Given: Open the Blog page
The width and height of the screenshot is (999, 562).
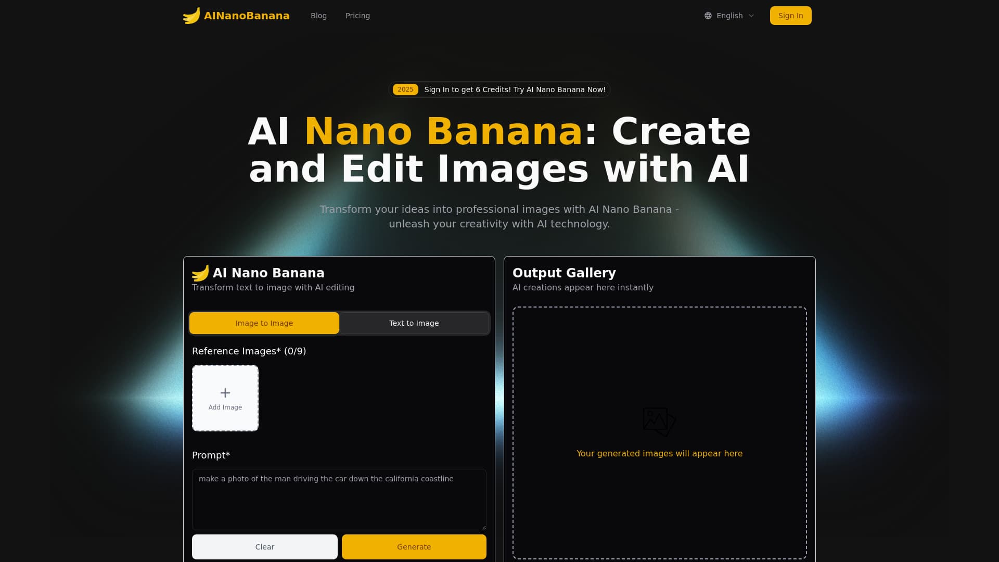Looking at the screenshot, I should [318, 16].
